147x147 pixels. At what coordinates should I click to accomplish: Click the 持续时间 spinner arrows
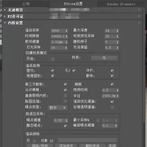click(118, 90)
